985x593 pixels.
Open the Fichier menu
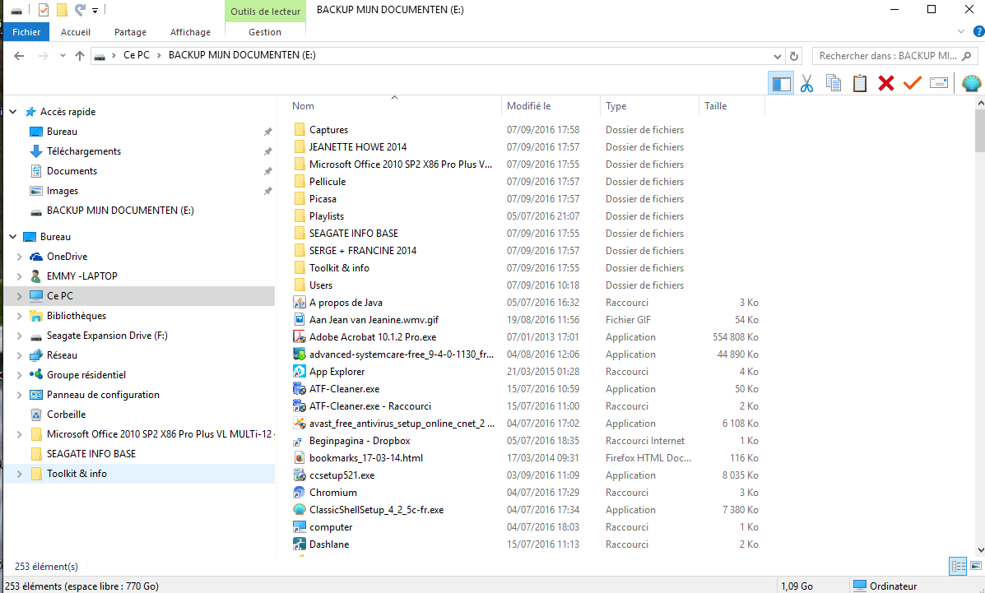(26, 32)
